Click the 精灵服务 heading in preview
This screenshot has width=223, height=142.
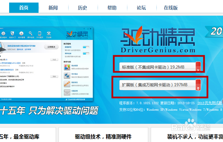point(67,44)
